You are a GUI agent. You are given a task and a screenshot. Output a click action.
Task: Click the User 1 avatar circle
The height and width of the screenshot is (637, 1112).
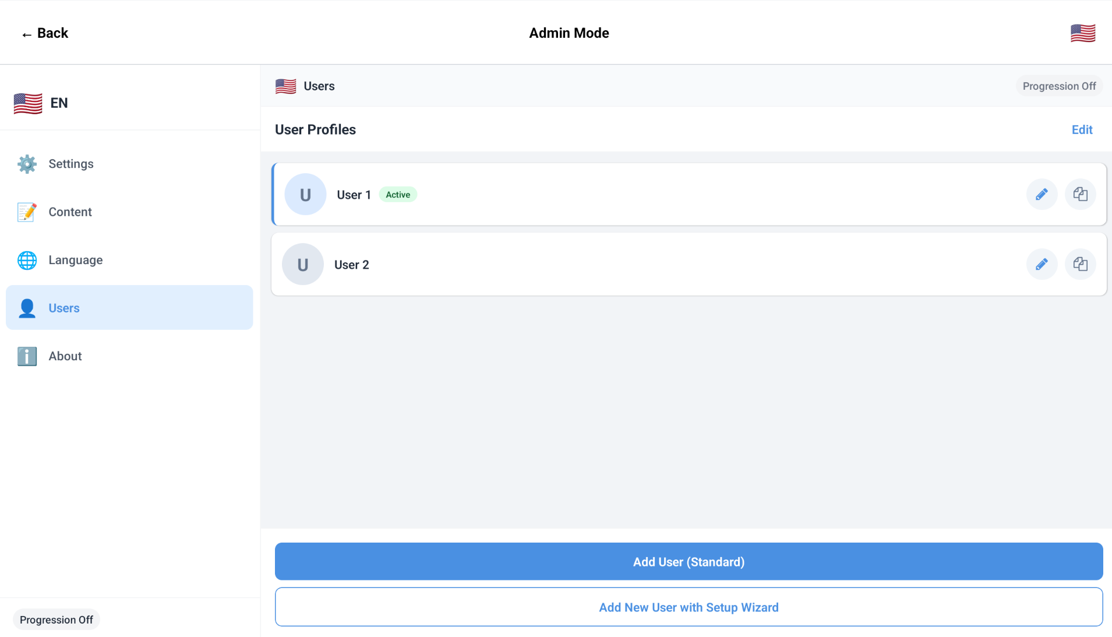coord(305,194)
